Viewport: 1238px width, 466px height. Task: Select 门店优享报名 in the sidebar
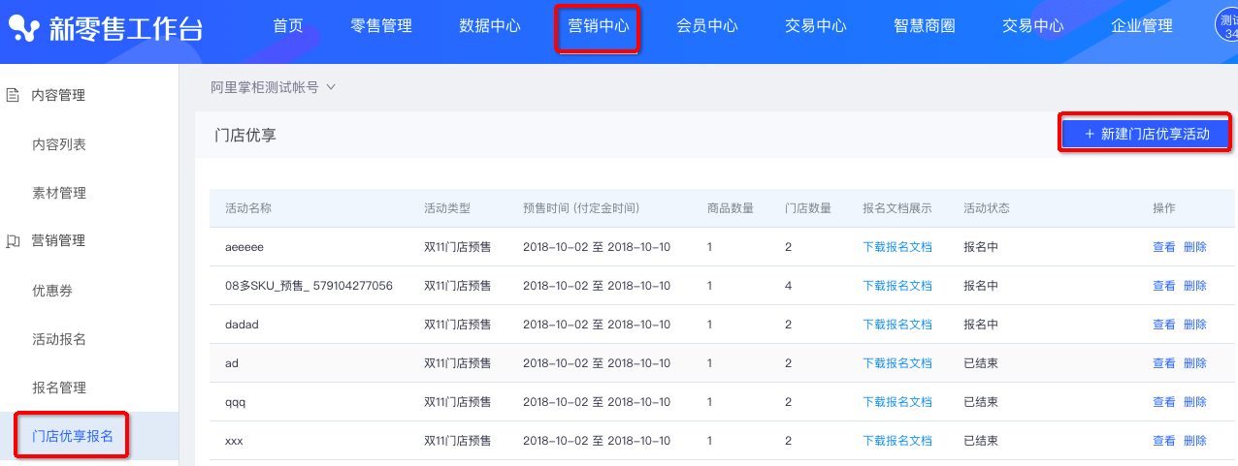coord(73,436)
